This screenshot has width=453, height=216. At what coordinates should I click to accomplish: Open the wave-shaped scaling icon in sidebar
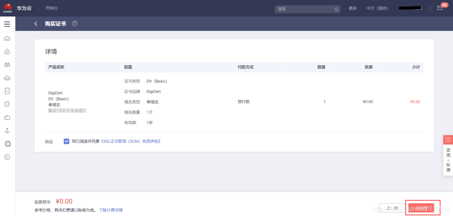(x=7, y=64)
